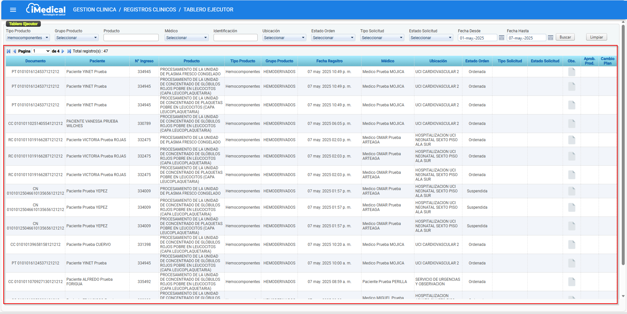
Task: Open the Fecha Desde calendar picker
Action: [x=502, y=38]
